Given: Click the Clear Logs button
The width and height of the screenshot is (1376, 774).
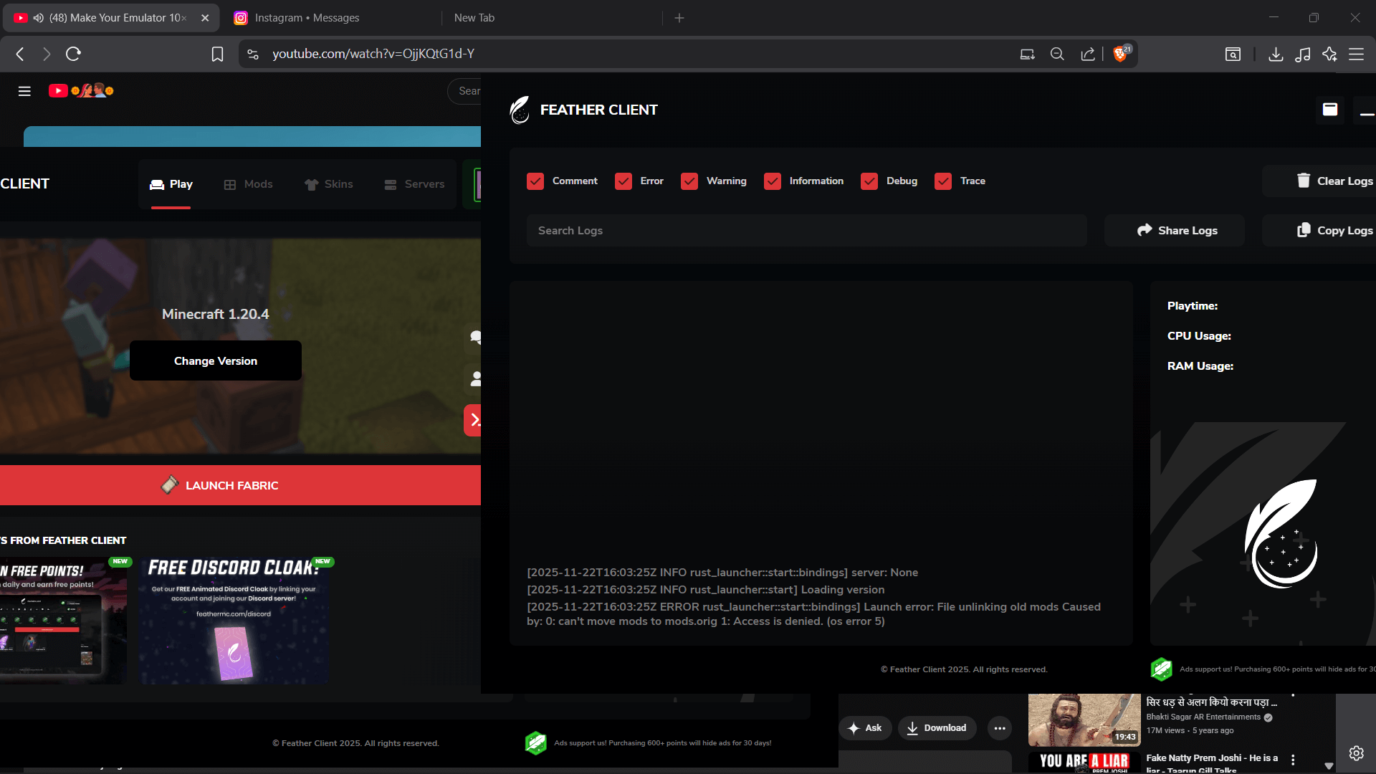Looking at the screenshot, I should (1319, 181).
